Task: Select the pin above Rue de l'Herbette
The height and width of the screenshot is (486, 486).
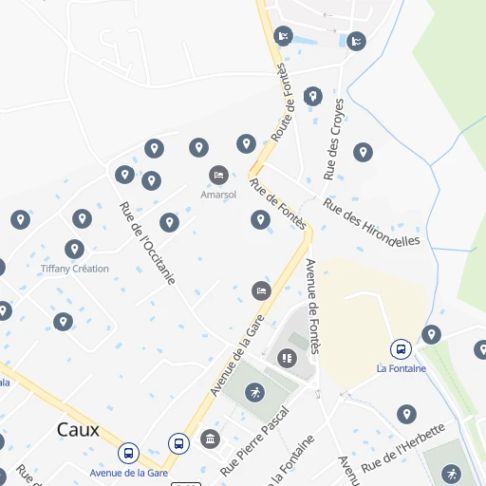Action: coord(406,414)
